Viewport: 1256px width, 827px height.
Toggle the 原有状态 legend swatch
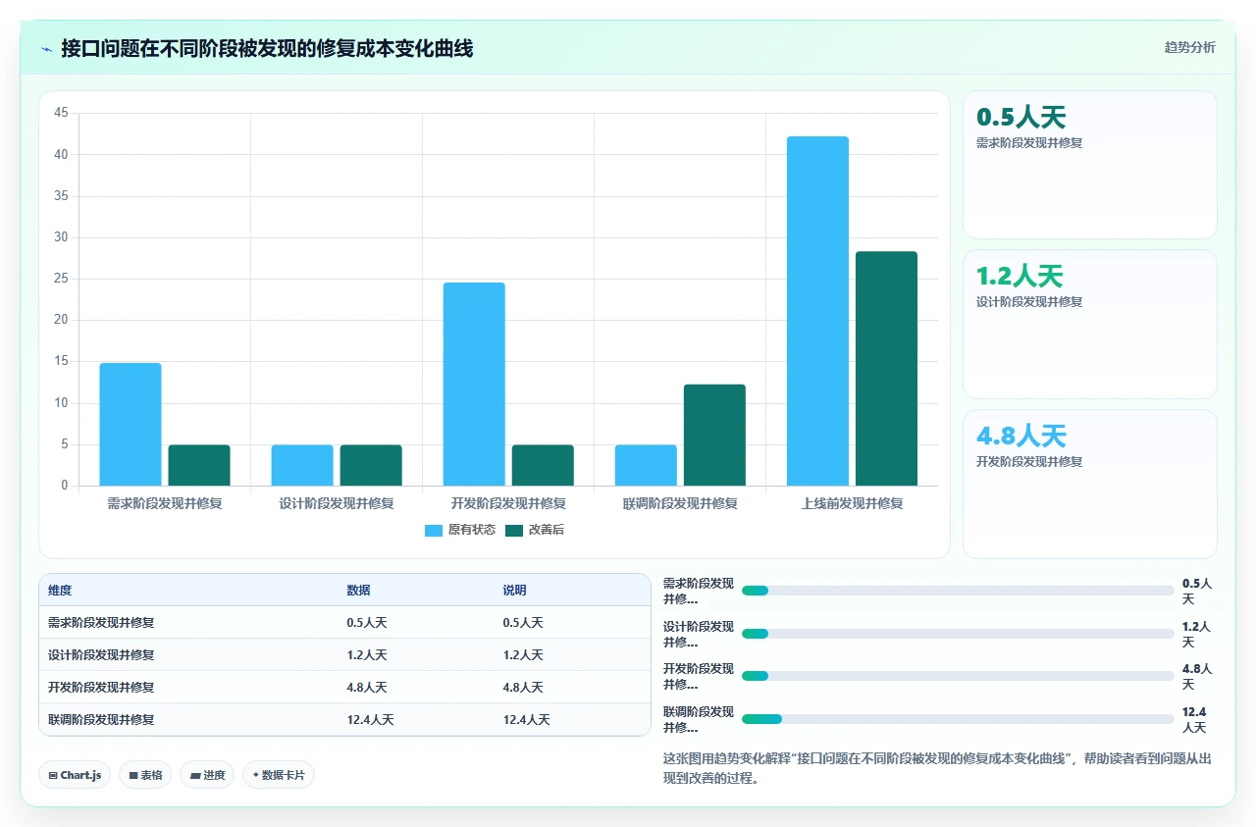tap(434, 530)
